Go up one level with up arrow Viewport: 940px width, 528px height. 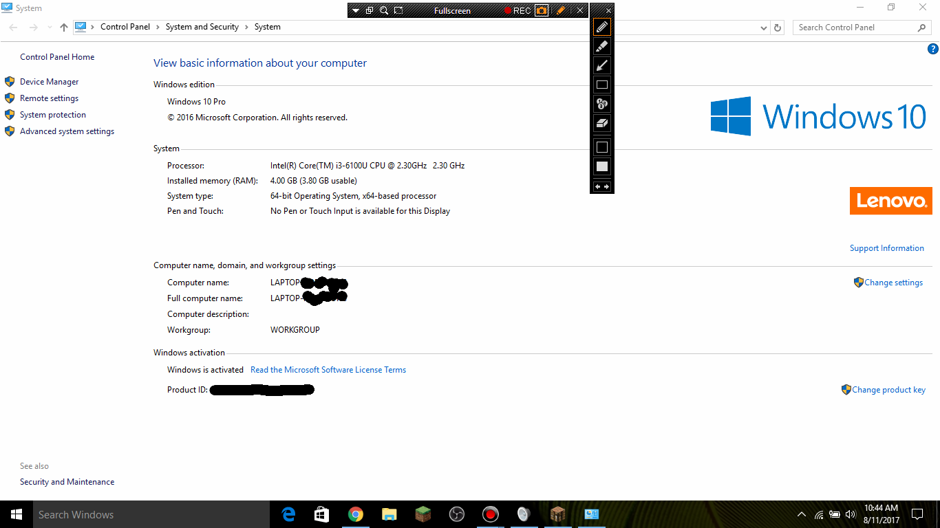point(64,27)
